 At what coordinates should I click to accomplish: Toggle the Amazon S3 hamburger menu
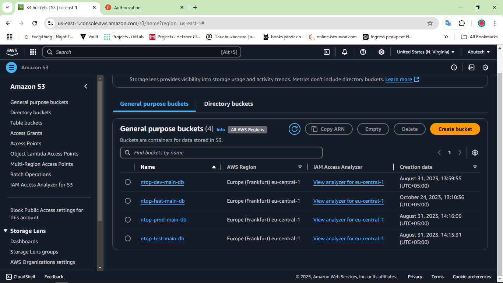click(11, 67)
